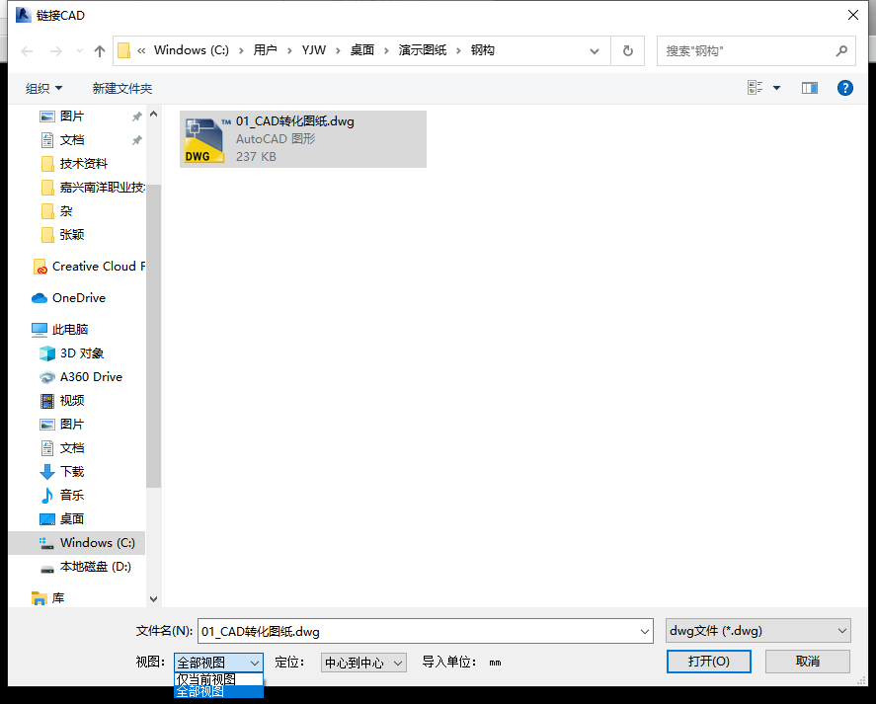Refresh the current folder view
Viewport: 876px width, 704px height.
628,51
